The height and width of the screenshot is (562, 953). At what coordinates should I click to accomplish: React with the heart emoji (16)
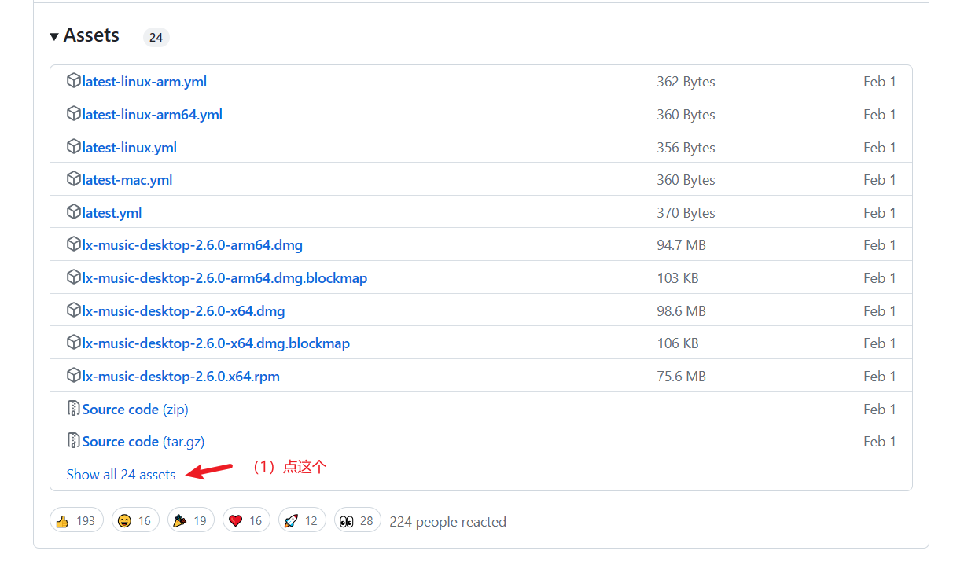coord(246,520)
